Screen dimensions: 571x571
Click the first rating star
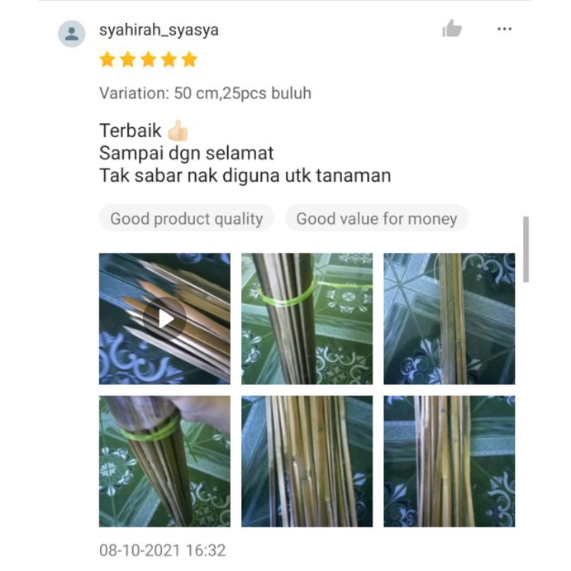point(107,59)
